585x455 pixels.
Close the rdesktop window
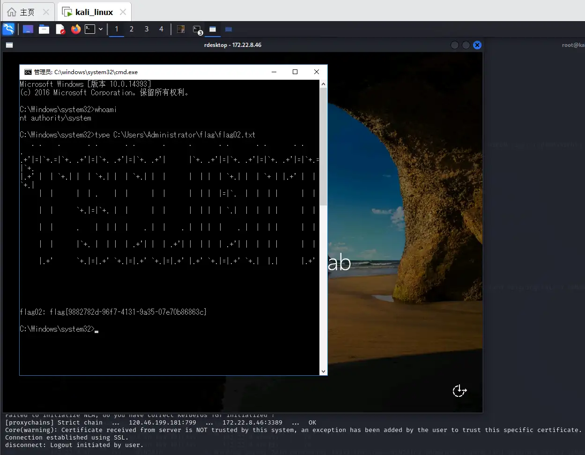[477, 45]
